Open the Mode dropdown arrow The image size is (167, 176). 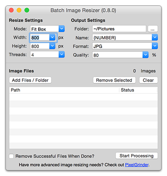click(62, 29)
